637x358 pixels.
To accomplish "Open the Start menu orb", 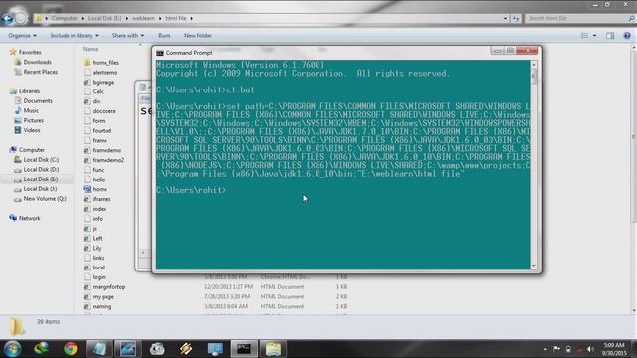I will (x=12, y=349).
